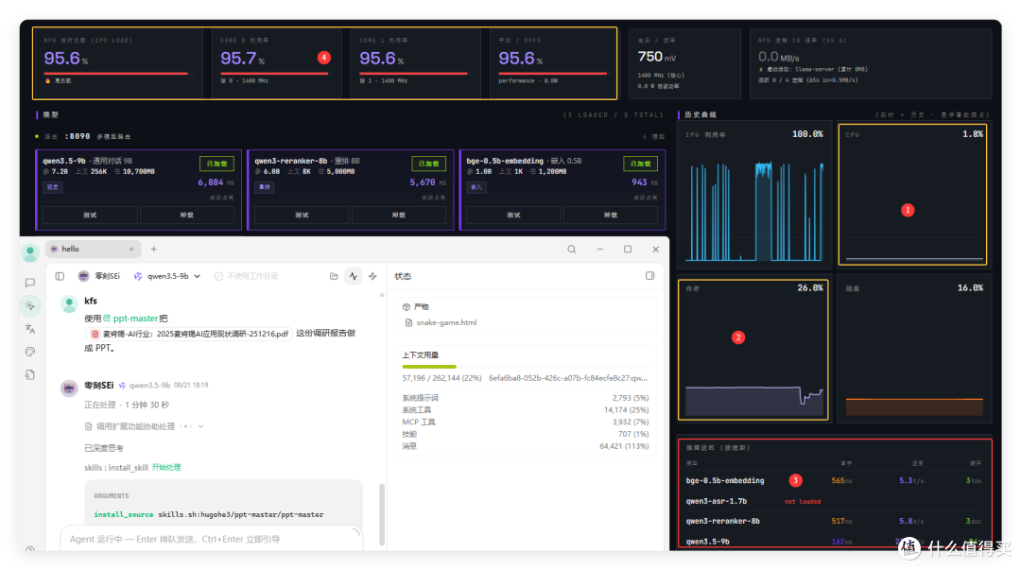Collapse the 状态 panel with its corner icon

[x=649, y=276]
